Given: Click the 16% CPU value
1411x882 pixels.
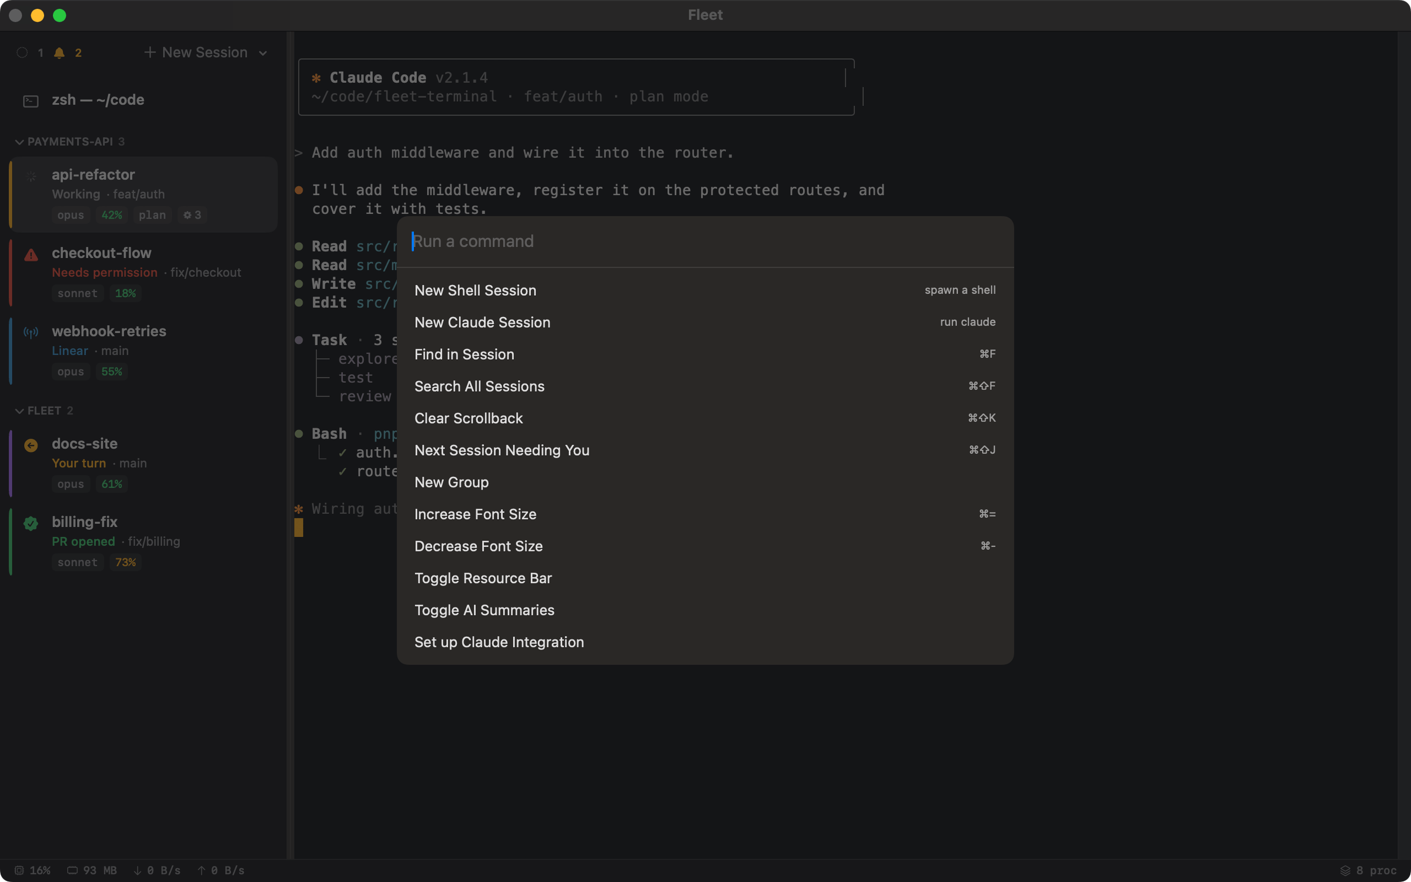Looking at the screenshot, I should (40, 870).
